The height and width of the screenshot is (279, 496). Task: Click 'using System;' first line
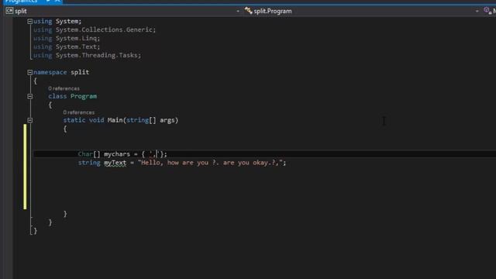(x=57, y=22)
